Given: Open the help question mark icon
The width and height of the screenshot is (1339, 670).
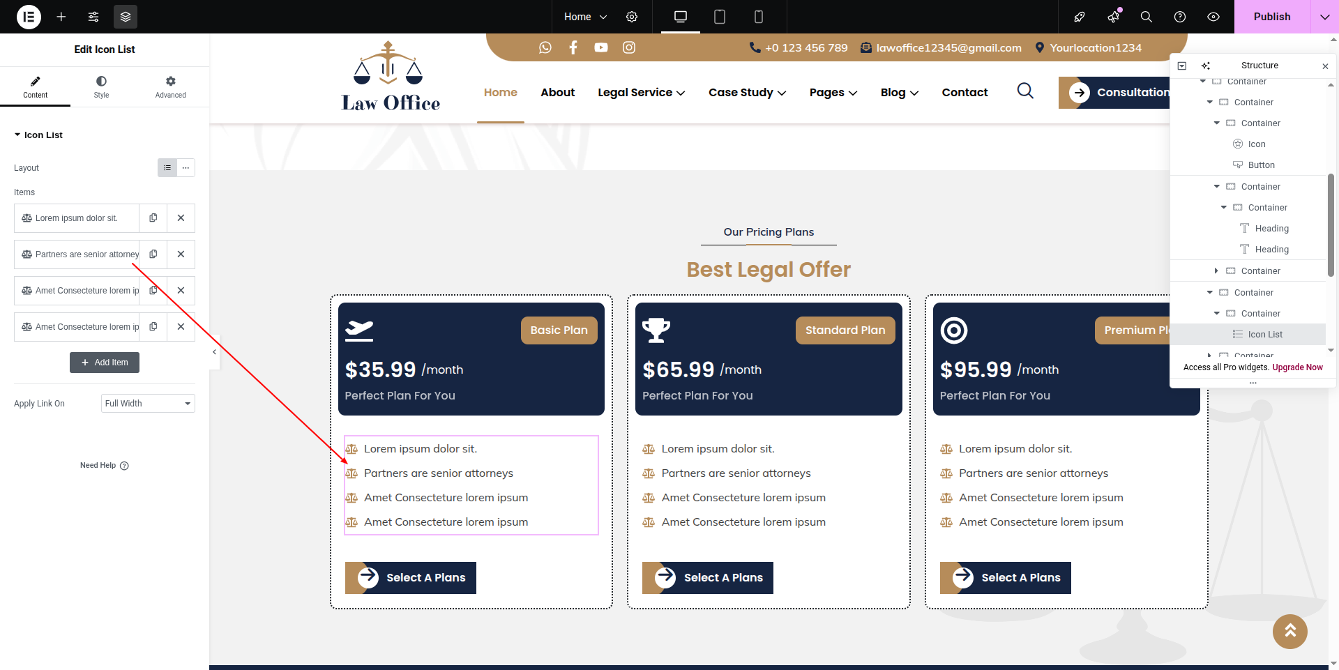Looking at the screenshot, I should (1180, 17).
